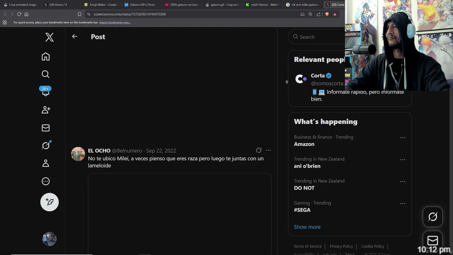Image resolution: width=453 pixels, height=255 pixels.
Task: Switch to Emoji Maker tab
Action: pos(101,5)
